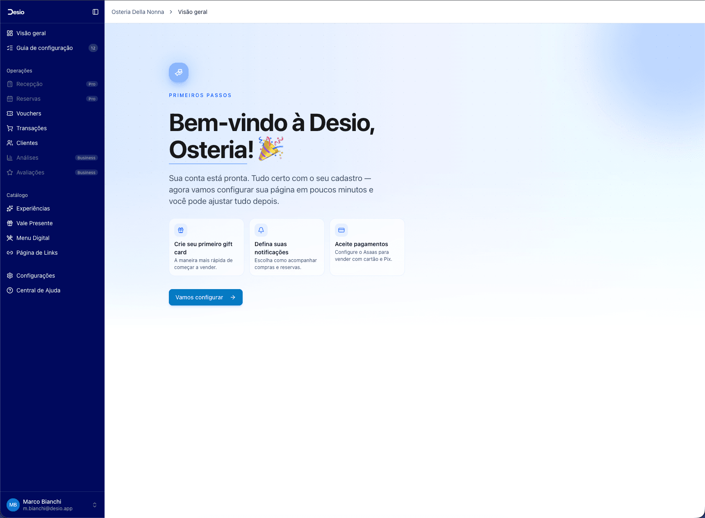The width and height of the screenshot is (705, 518).
Task: Click Business badge beside Avaliações
Action: pos(86,172)
